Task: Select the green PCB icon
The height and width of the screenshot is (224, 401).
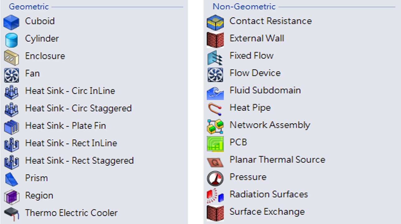Action: tap(215, 144)
